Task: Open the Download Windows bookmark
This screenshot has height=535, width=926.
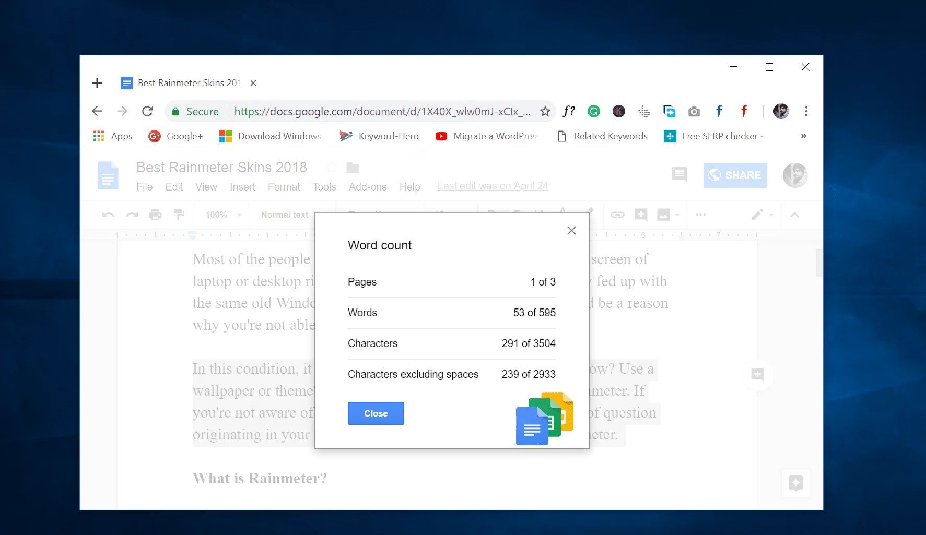Action: [271, 136]
